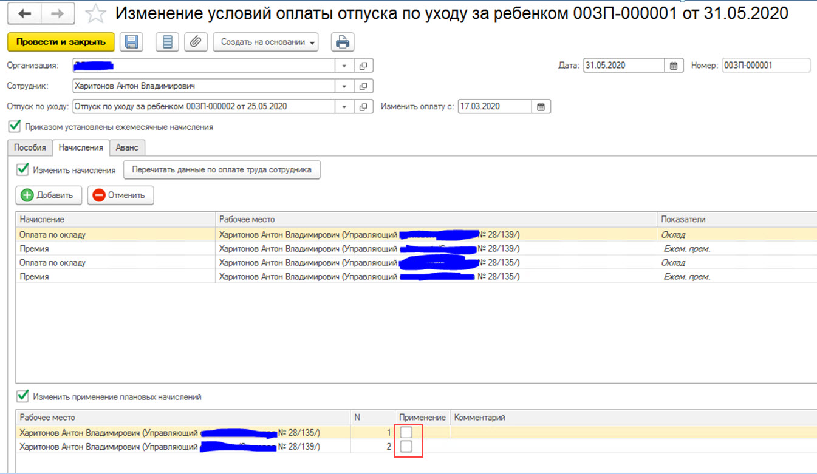Viewport: 817px width, 474px height.
Task: Go forward with the right arrow button
Action: 59,13
